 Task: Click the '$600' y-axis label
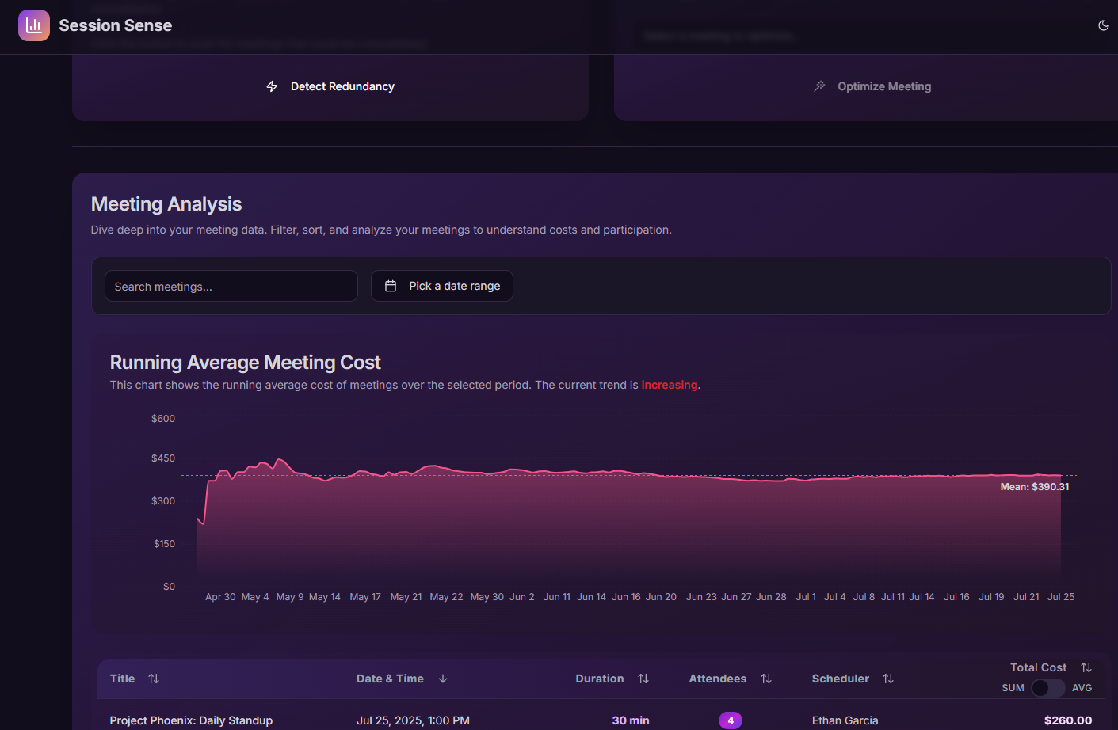(163, 419)
